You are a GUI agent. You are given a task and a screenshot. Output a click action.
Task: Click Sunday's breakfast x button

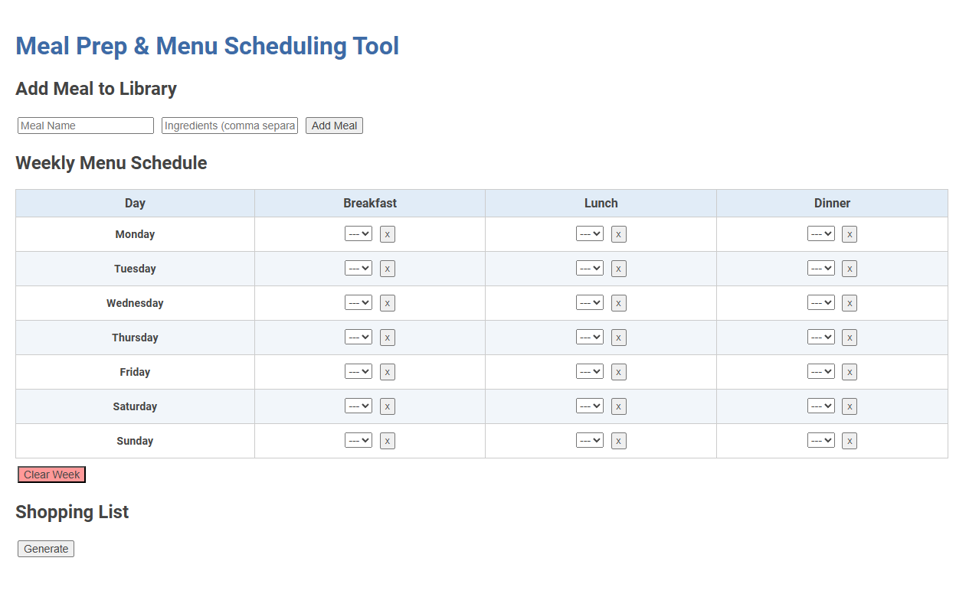click(x=387, y=440)
